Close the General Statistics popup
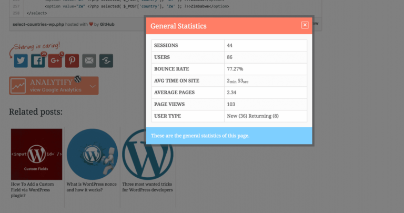This screenshot has height=213, width=404. click(x=305, y=25)
